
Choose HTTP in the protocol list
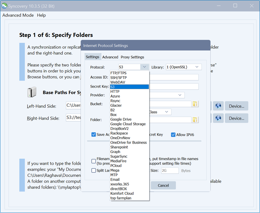(x=129, y=91)
